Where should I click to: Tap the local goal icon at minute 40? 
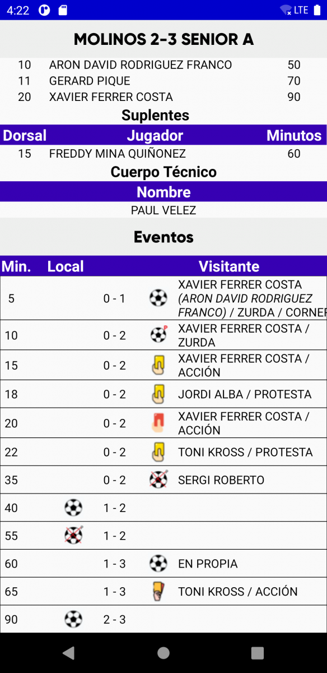pyautogui.click(x=73, y=508)
